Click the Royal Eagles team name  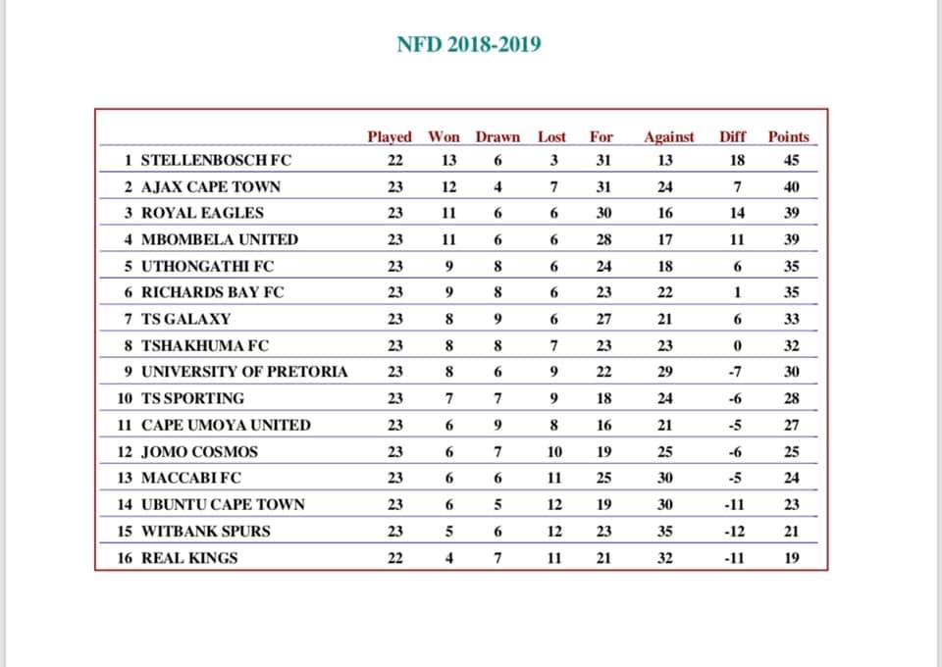click(202, 213)
